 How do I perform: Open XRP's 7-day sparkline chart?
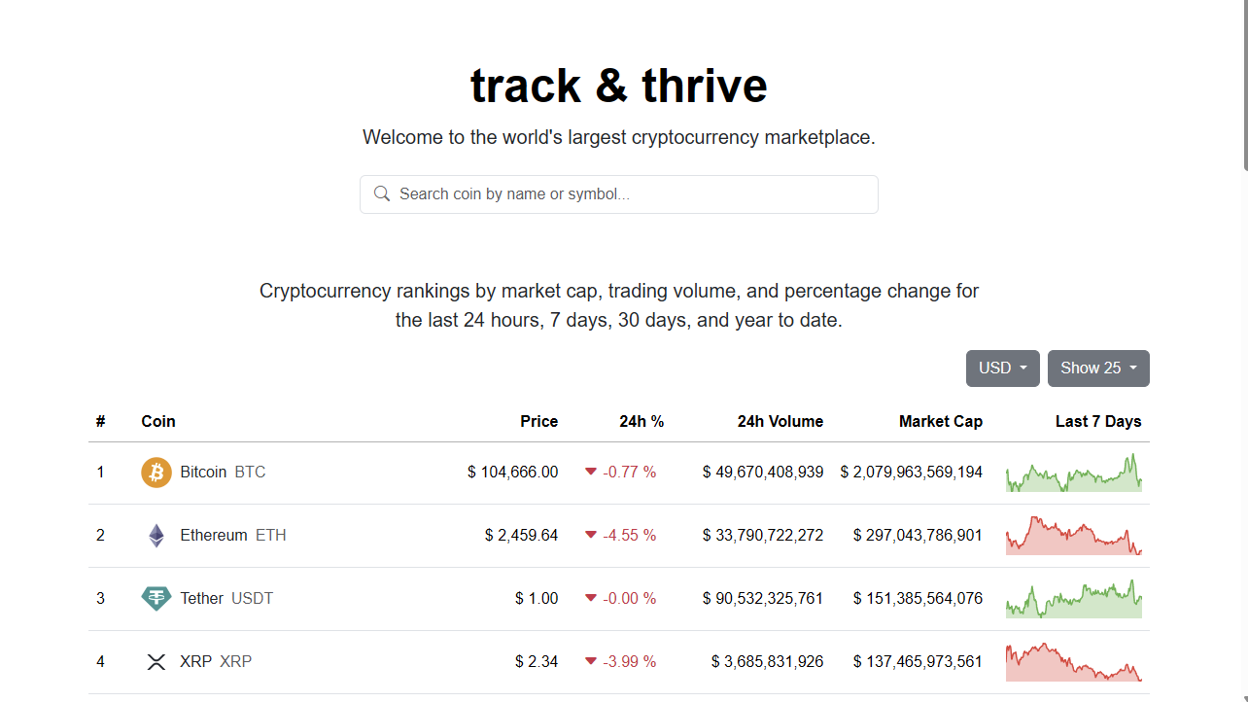tap(1074, 662)
